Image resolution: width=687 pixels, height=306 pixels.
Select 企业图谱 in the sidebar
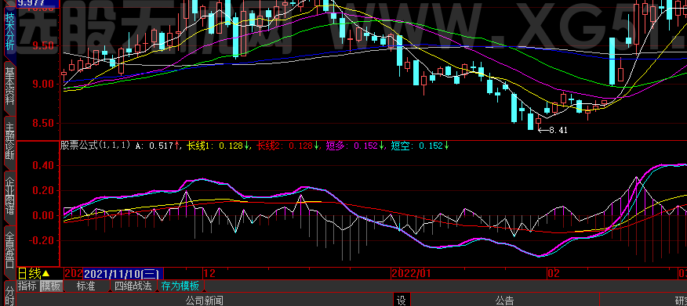pos(9,196)
